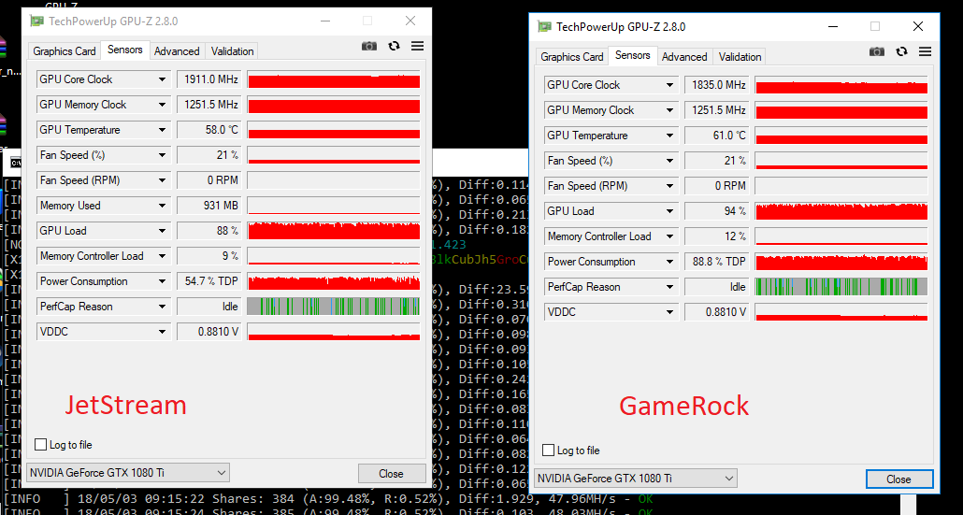This screenshot has width=963, height=515.
Task: Click PerfCap Reason graph in GameRock window
Action: pyautogui.click(x=841, y=287)
